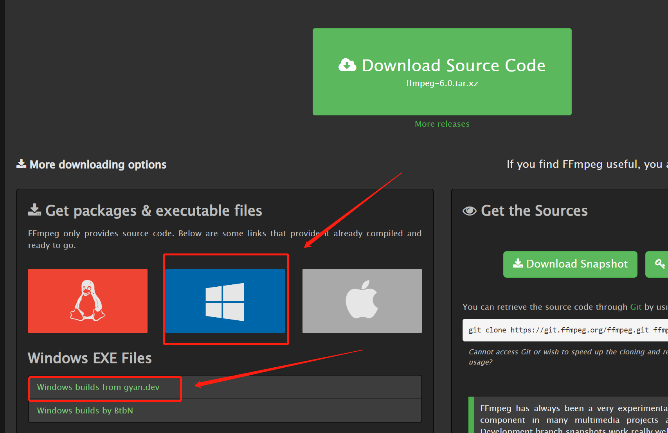The width and height of the screenshot is (668, 433).
Task: Click the 'More downloading options' heading
Action: [x=92, y=165]
